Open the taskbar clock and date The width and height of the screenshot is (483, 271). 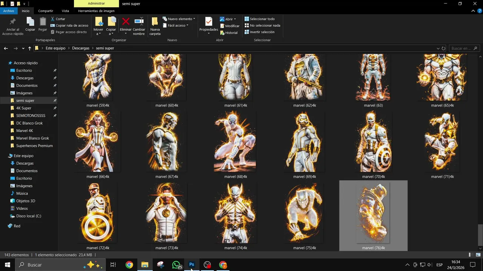[x=456, y=265]
